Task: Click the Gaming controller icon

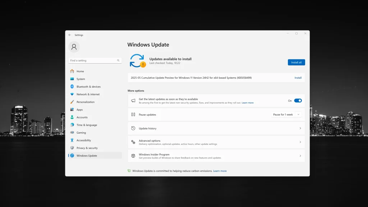Action: pyautogui.click(x=72, y=133)
